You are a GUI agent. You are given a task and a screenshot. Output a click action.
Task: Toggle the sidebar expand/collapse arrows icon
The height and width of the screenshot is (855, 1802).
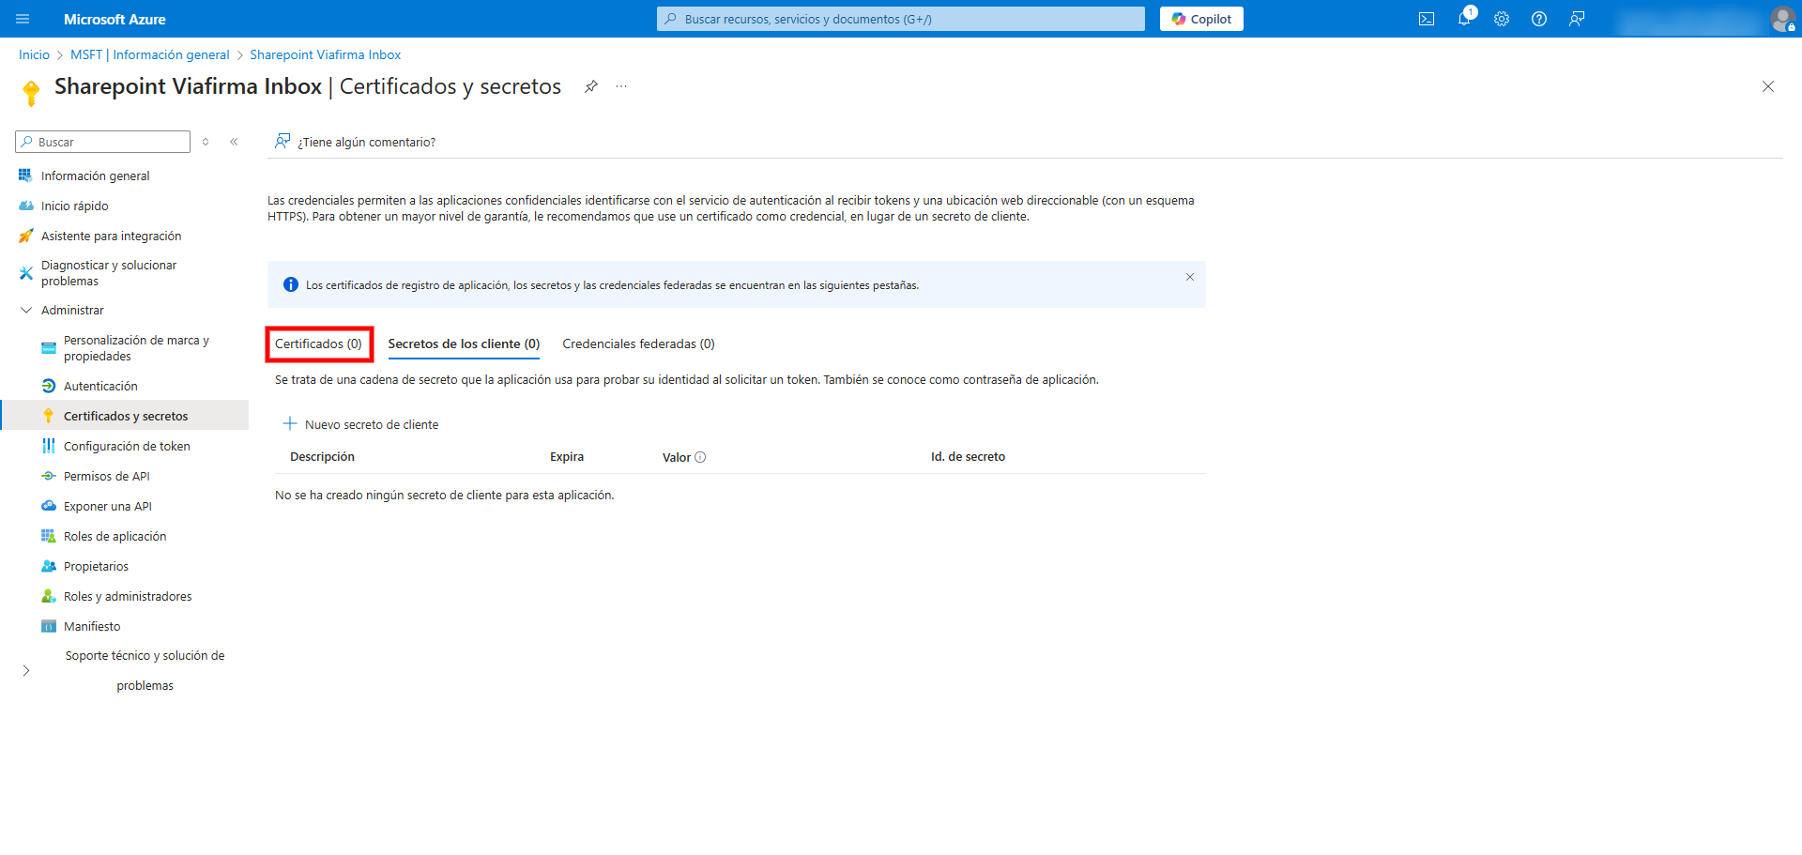206,142
